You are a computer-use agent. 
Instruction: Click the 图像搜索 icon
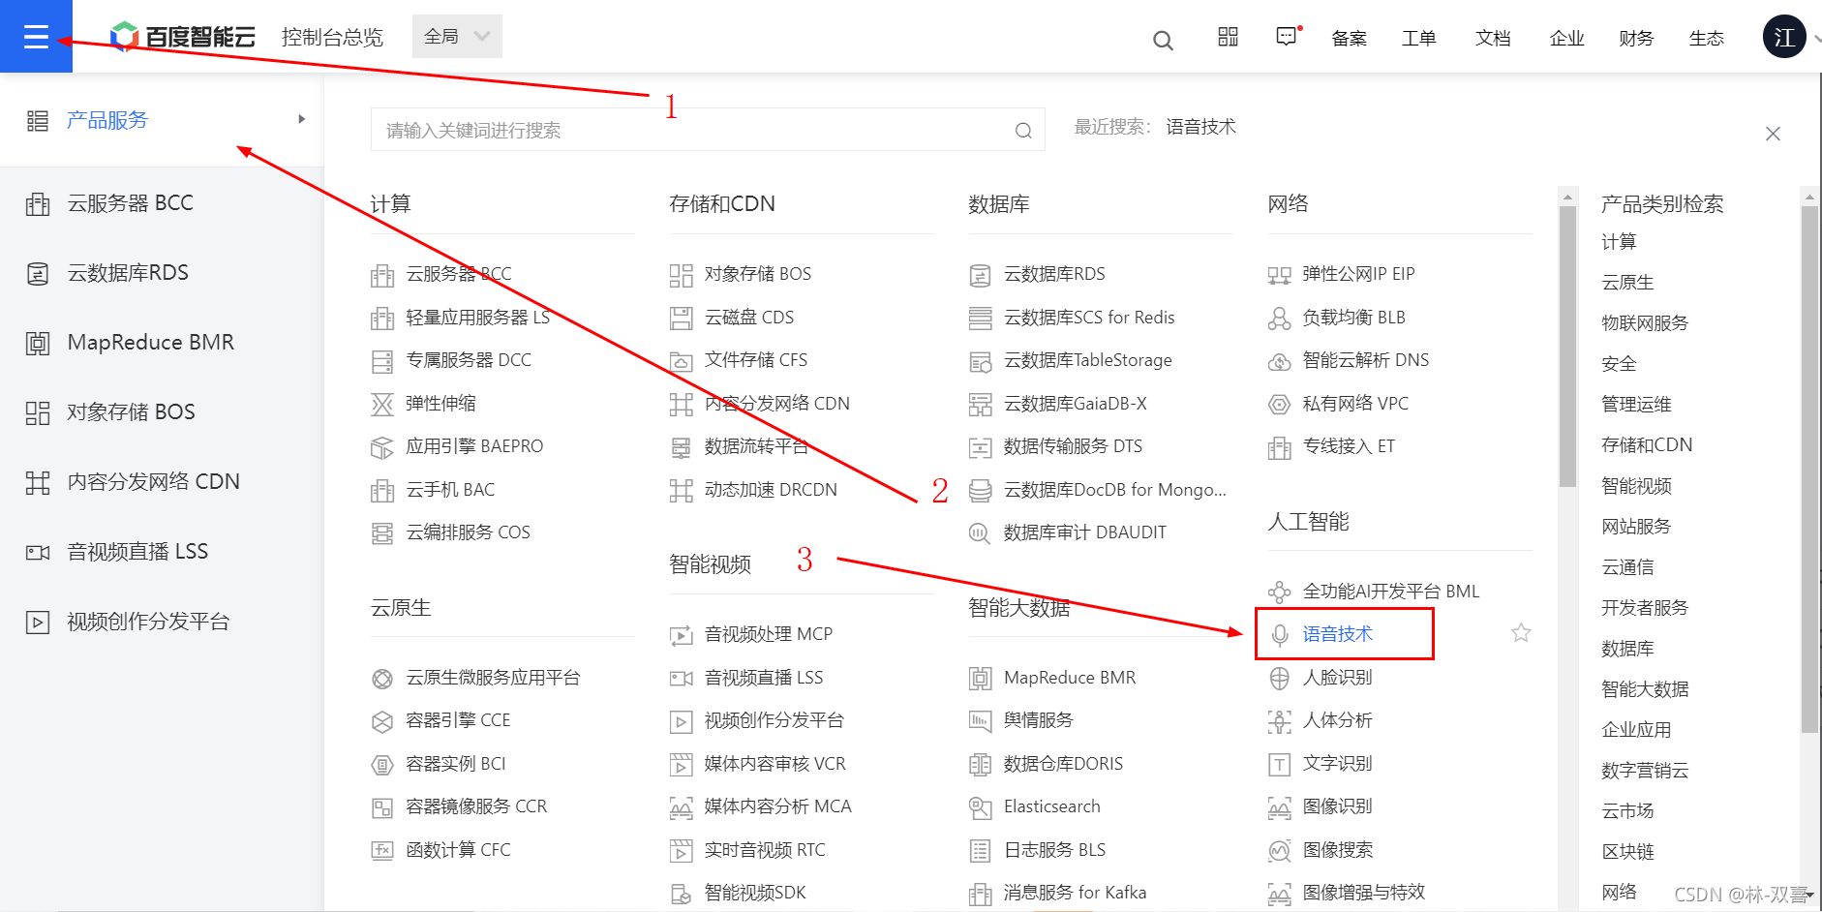point(1279,851)
